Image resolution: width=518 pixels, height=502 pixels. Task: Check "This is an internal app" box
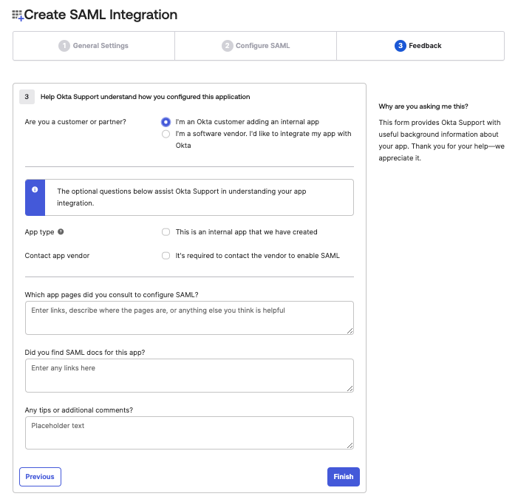(166, 232)
